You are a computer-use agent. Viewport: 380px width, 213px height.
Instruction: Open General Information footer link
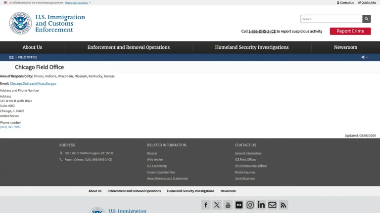pos(248,153)
